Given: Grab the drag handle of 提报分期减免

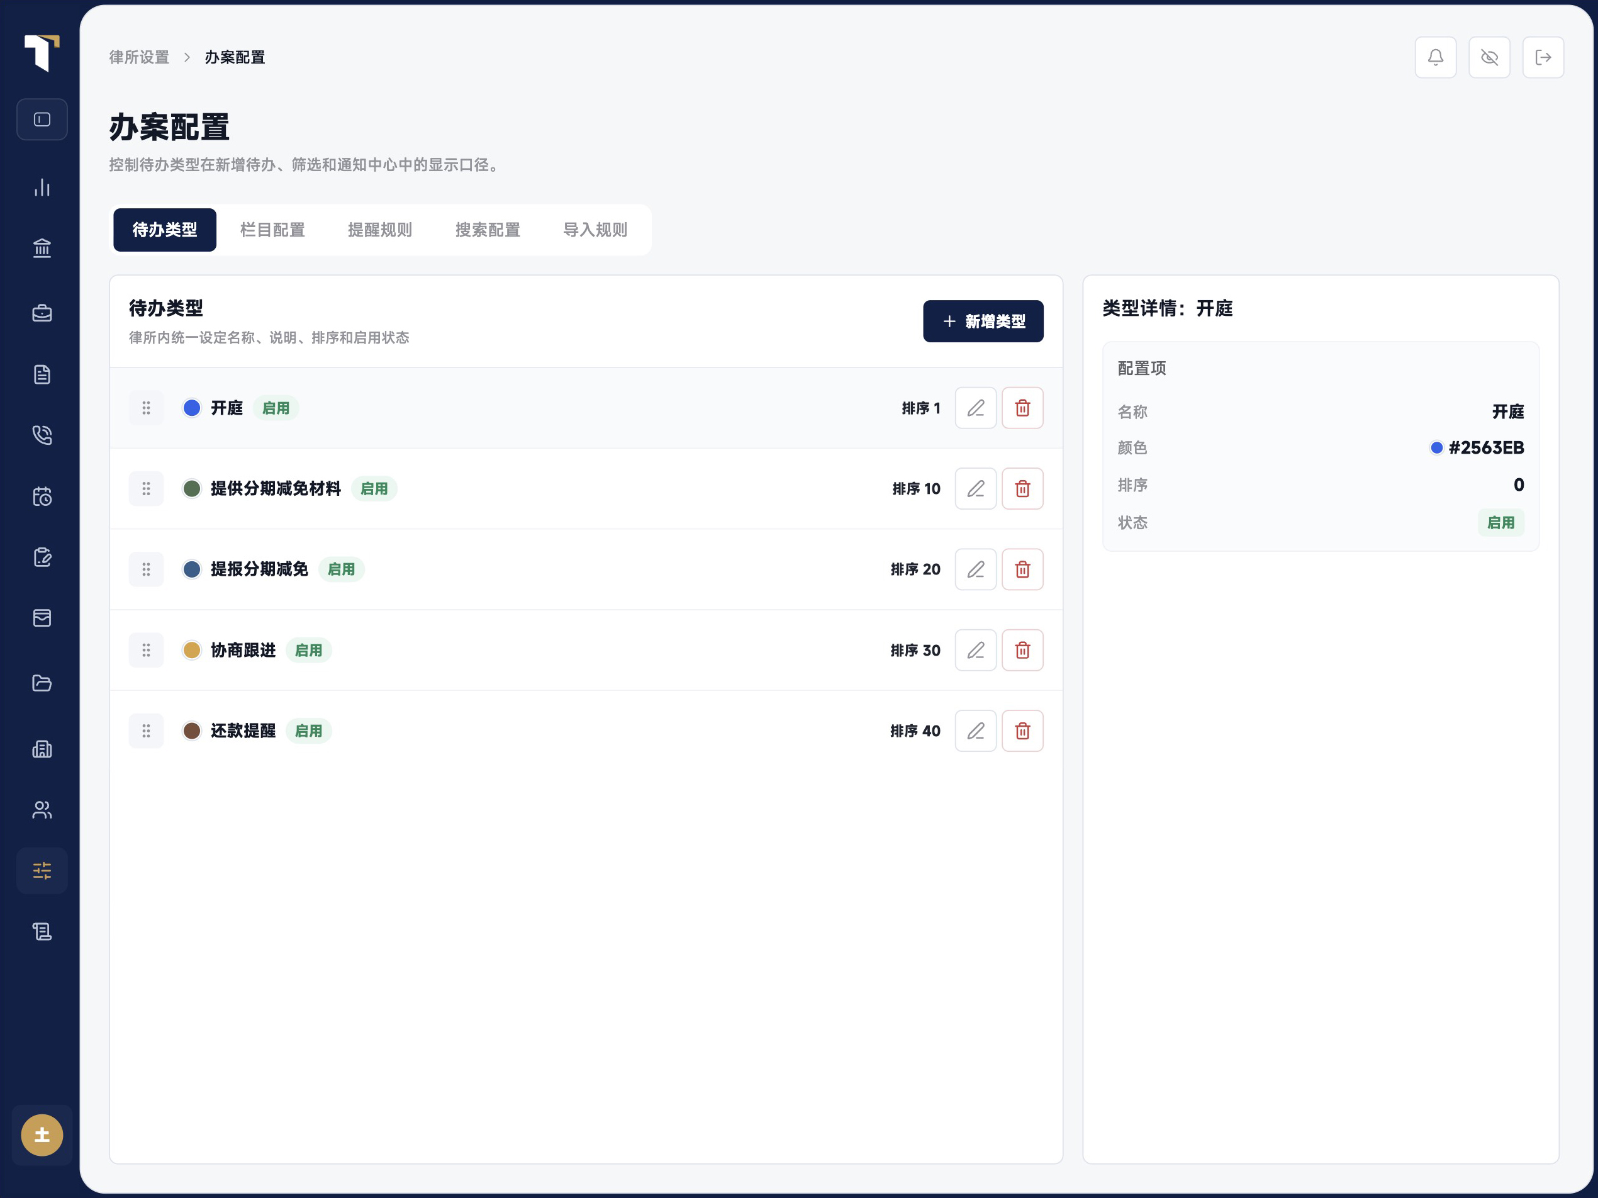Looking at the screenshot, I should click(x=146, y=569).
